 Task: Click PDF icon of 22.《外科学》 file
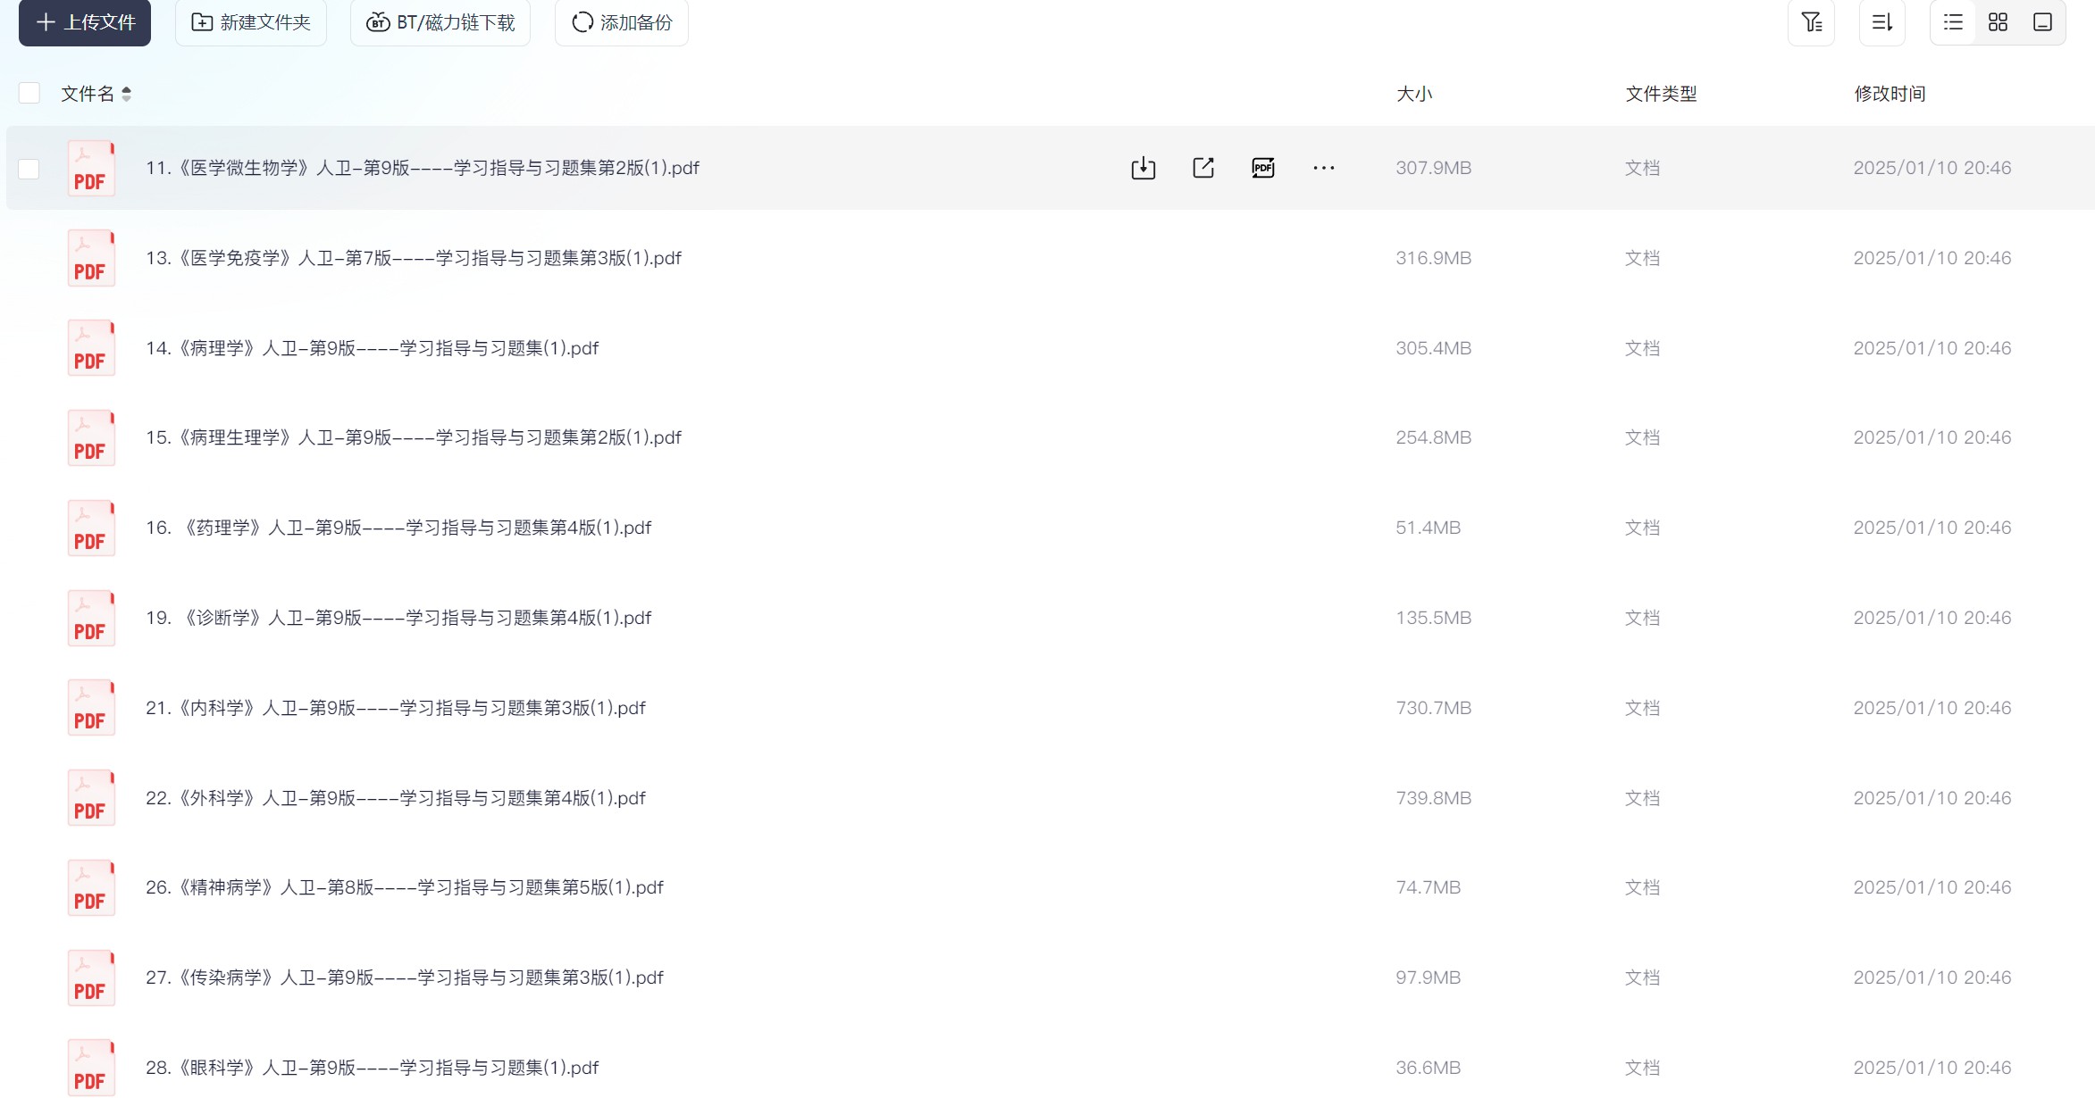pos(91,798)
